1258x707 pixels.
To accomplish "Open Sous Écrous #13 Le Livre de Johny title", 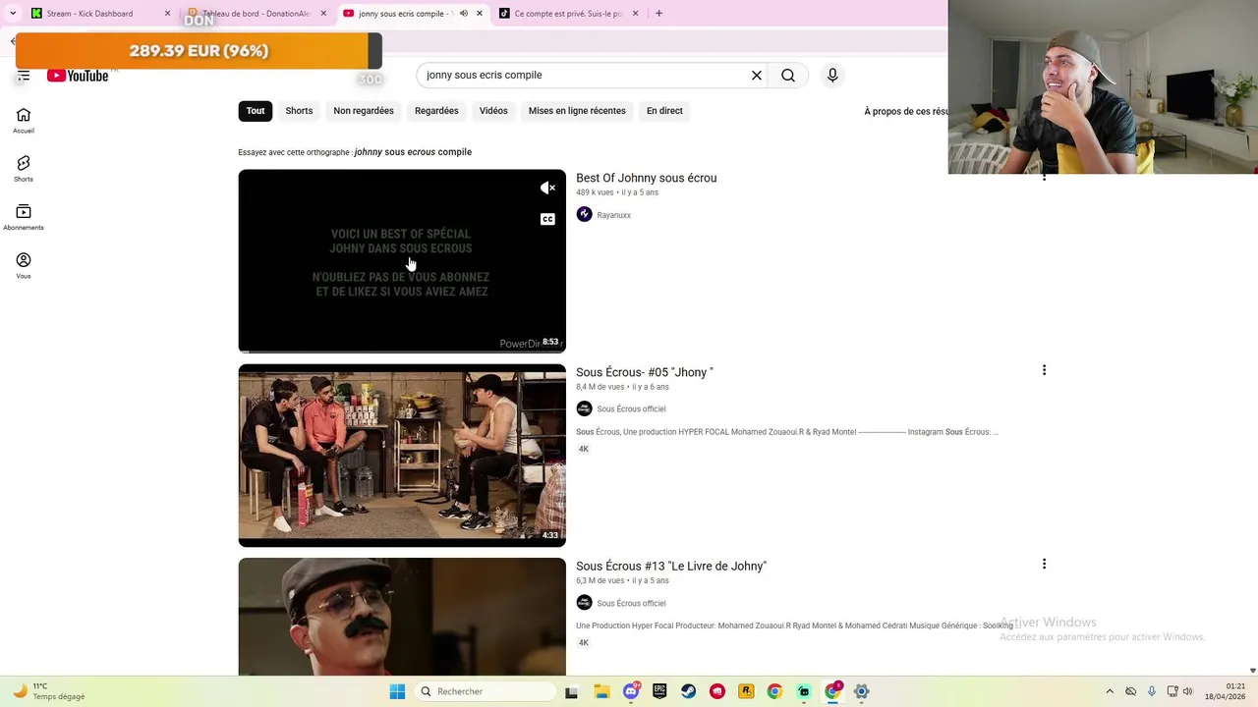I will (671, 566).
